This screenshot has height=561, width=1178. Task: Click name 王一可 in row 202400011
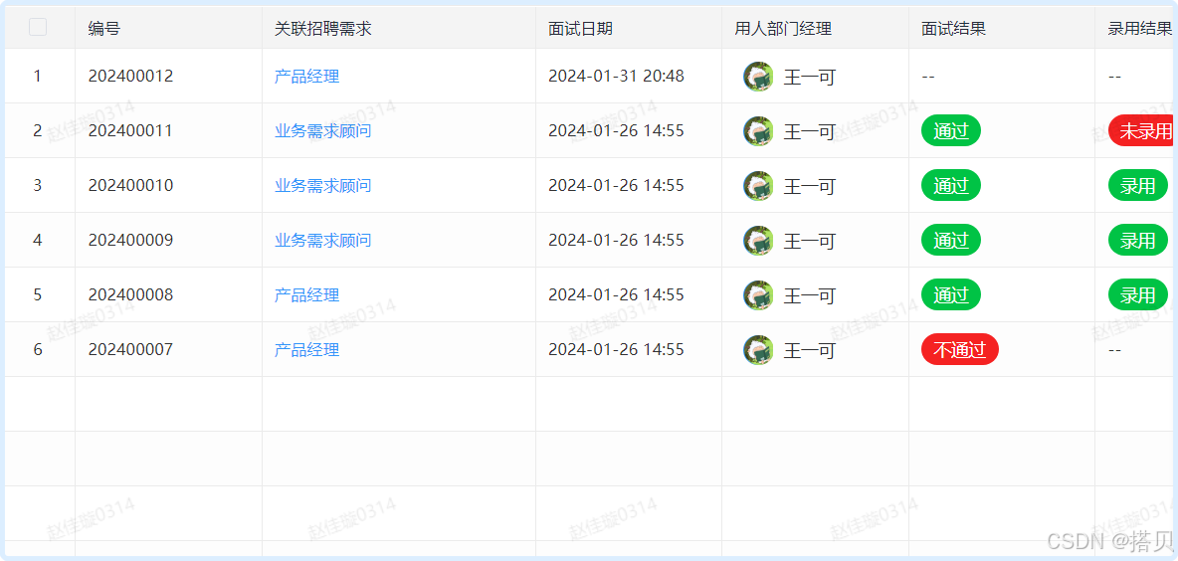coord(810,131)
